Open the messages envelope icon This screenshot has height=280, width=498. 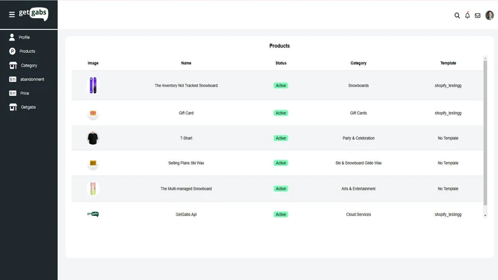tap(477, 15)
